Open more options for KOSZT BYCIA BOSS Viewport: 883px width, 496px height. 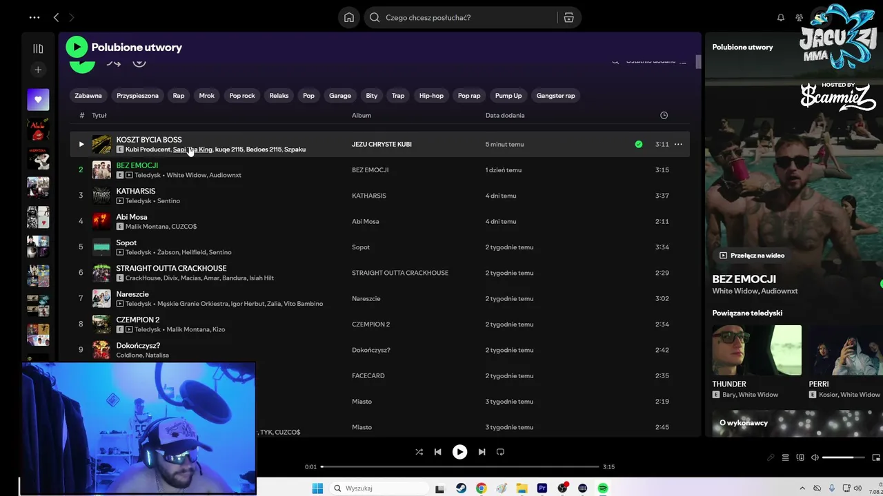[x=678, y=144]
